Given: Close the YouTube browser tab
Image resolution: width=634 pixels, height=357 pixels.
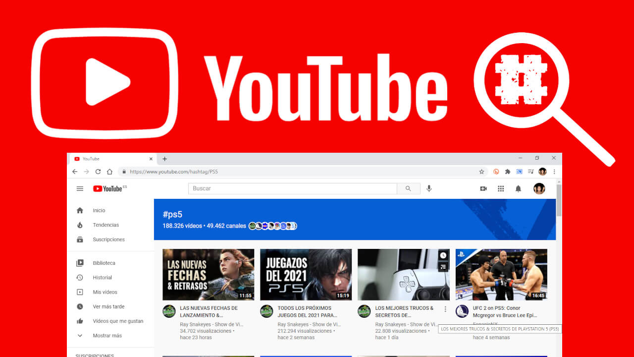Looking at the screenshot, I should pos(151,159).
